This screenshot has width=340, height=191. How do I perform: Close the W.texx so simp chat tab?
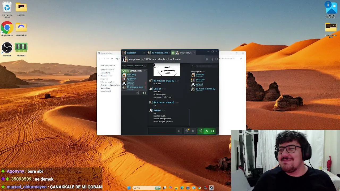click(x=169, y=53)
